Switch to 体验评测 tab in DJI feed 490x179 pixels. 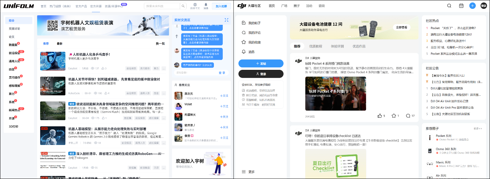pyautogui.click(x=337, y=46)
